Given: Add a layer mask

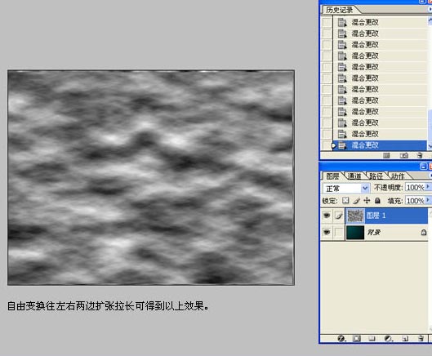Looking at the screenshot, I should [357, 338].
